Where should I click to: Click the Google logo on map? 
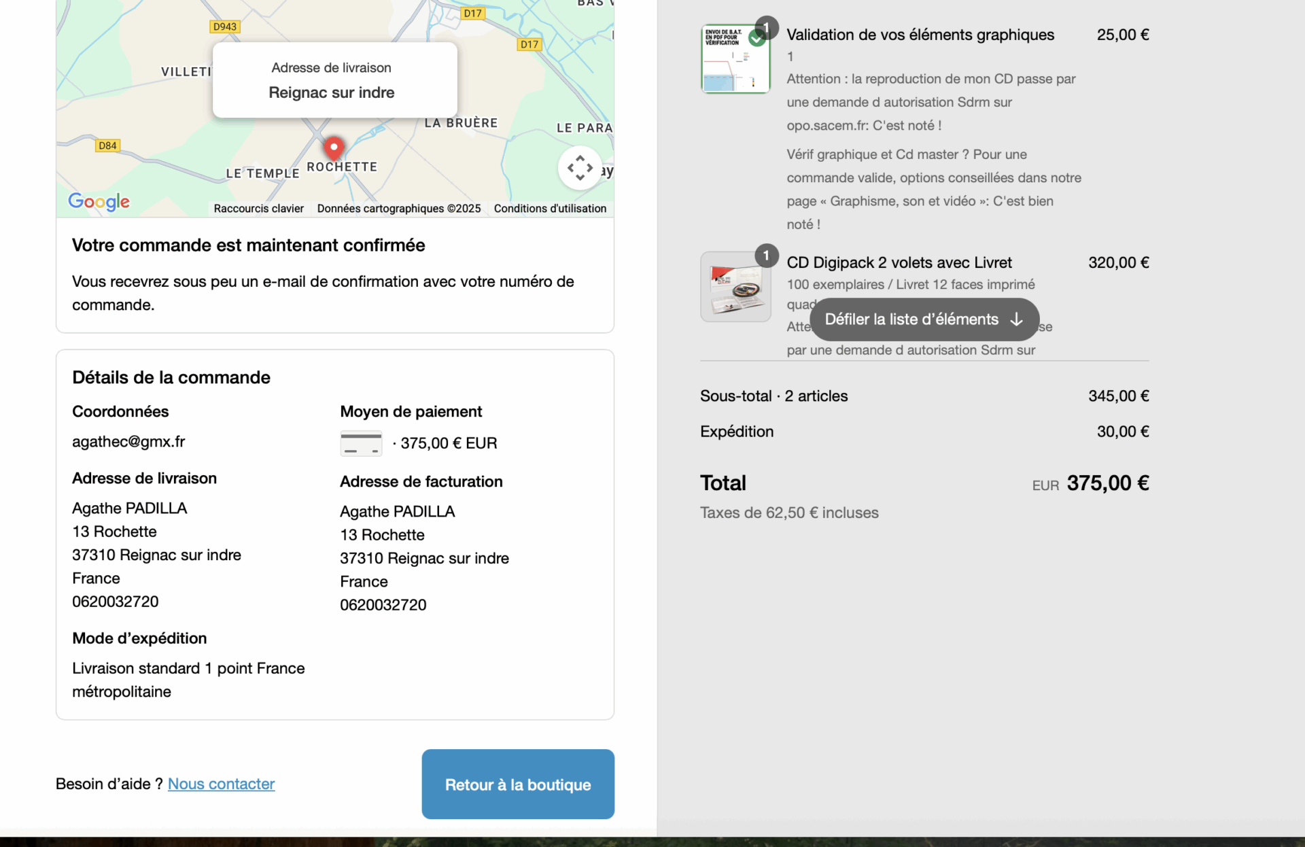[x=99, y=201]
